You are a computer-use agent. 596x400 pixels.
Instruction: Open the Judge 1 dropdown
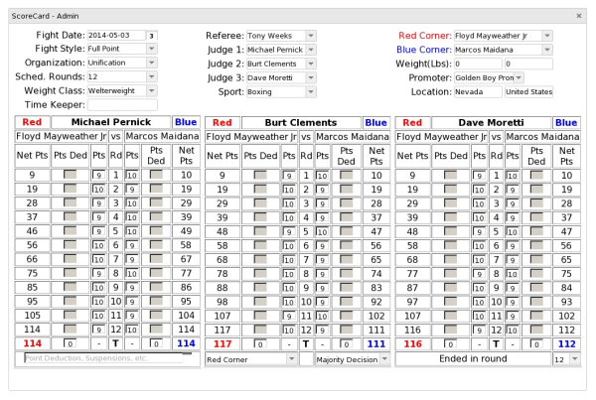[311, 50]
